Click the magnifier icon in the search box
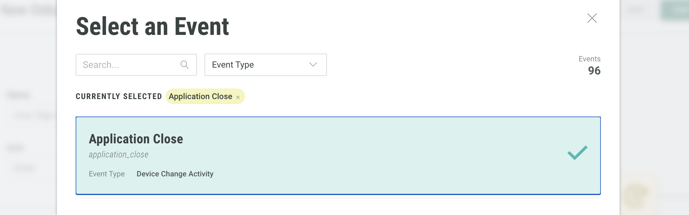The height and width of the screenshot is (215, 689). pyautogui.click(x=184, y=65)
